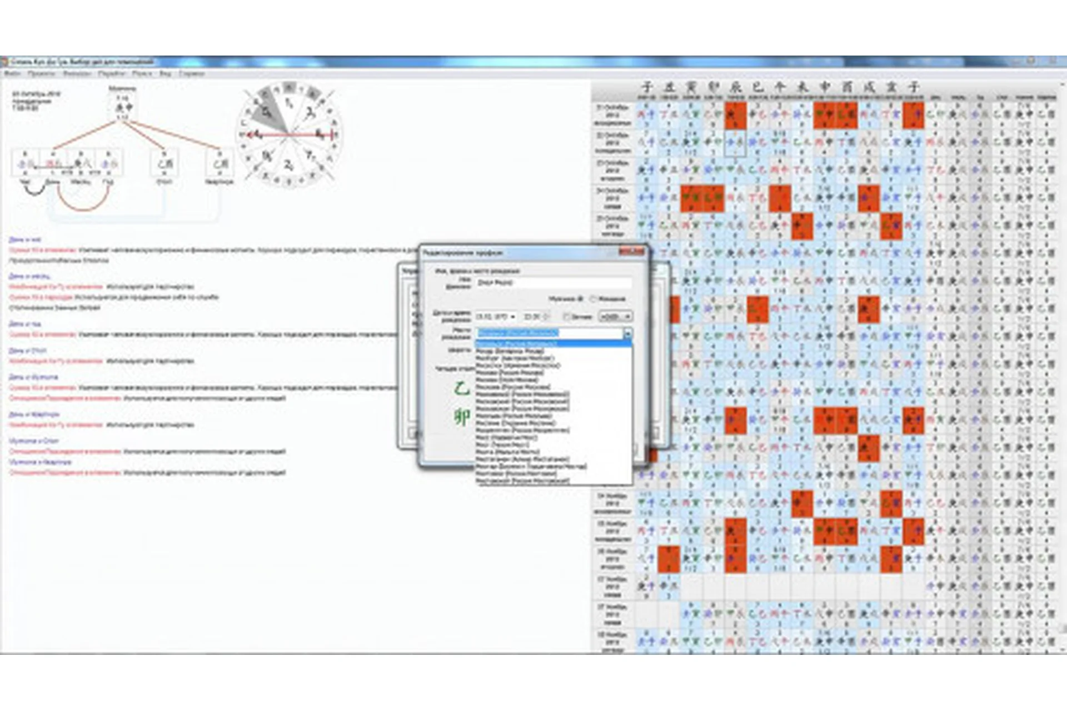Click the name input field in the dialog
Screen dimensions: 1067x711
point(553,283)
